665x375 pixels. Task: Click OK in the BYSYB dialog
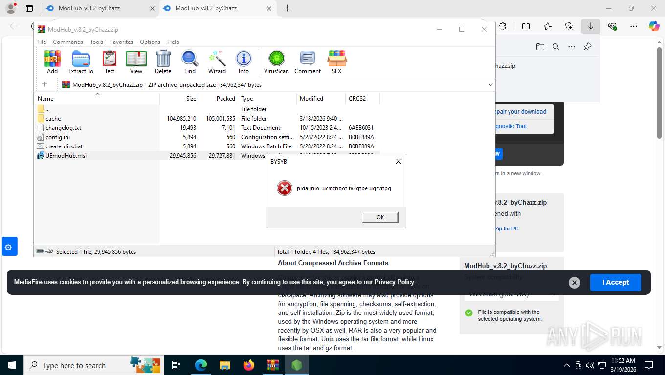380,217
